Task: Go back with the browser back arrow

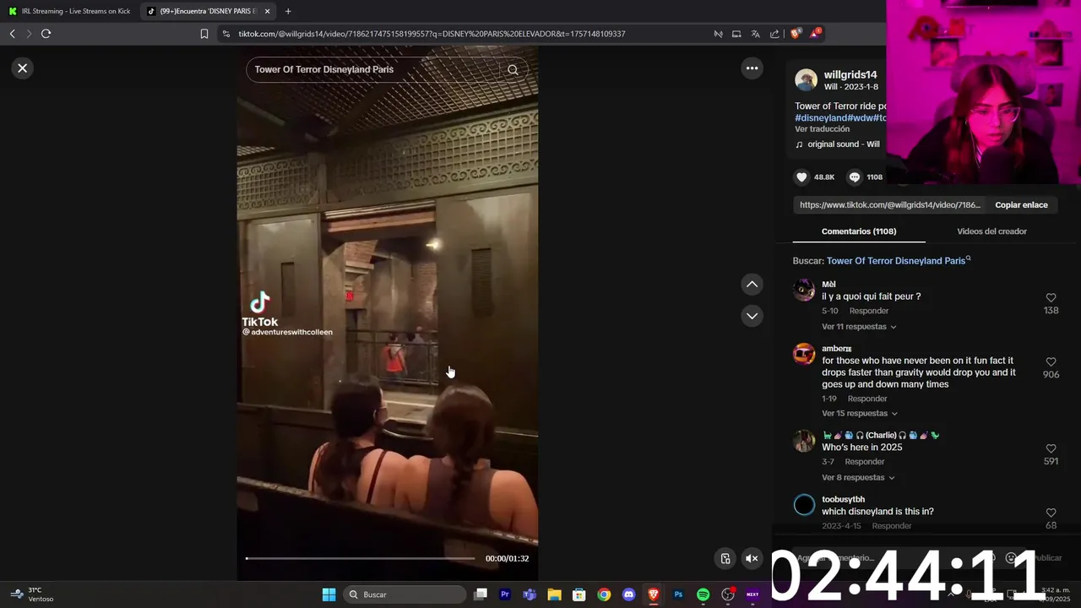Action: point(12,34)
